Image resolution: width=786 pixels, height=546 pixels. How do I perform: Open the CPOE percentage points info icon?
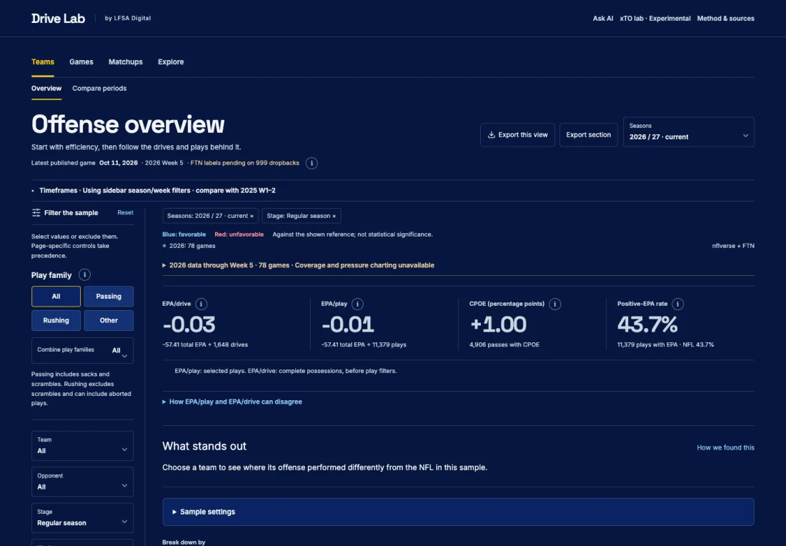(x=554, y=304)
